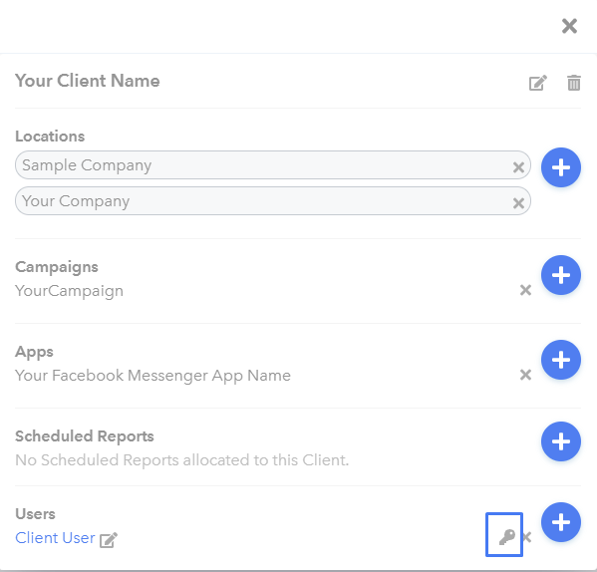Remove Your Company from Locations

point(518,203)
